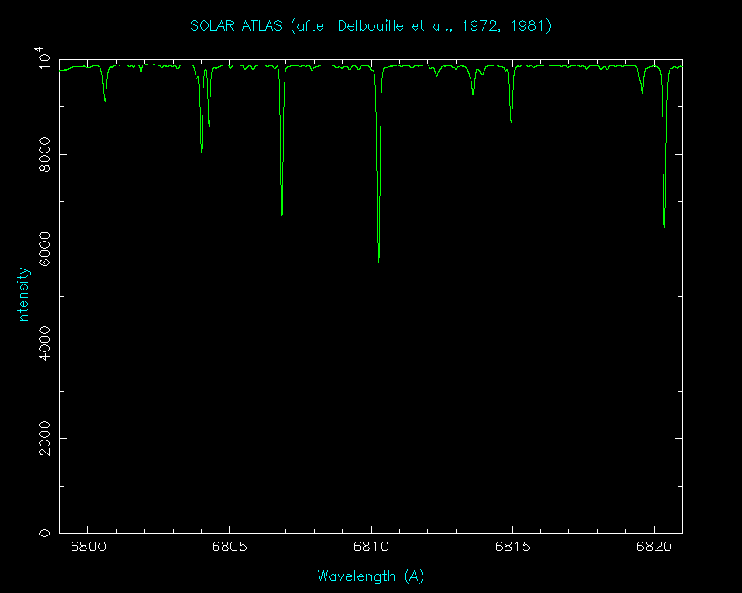Click the 6820 wavelength tick label

tap(654, 547)
